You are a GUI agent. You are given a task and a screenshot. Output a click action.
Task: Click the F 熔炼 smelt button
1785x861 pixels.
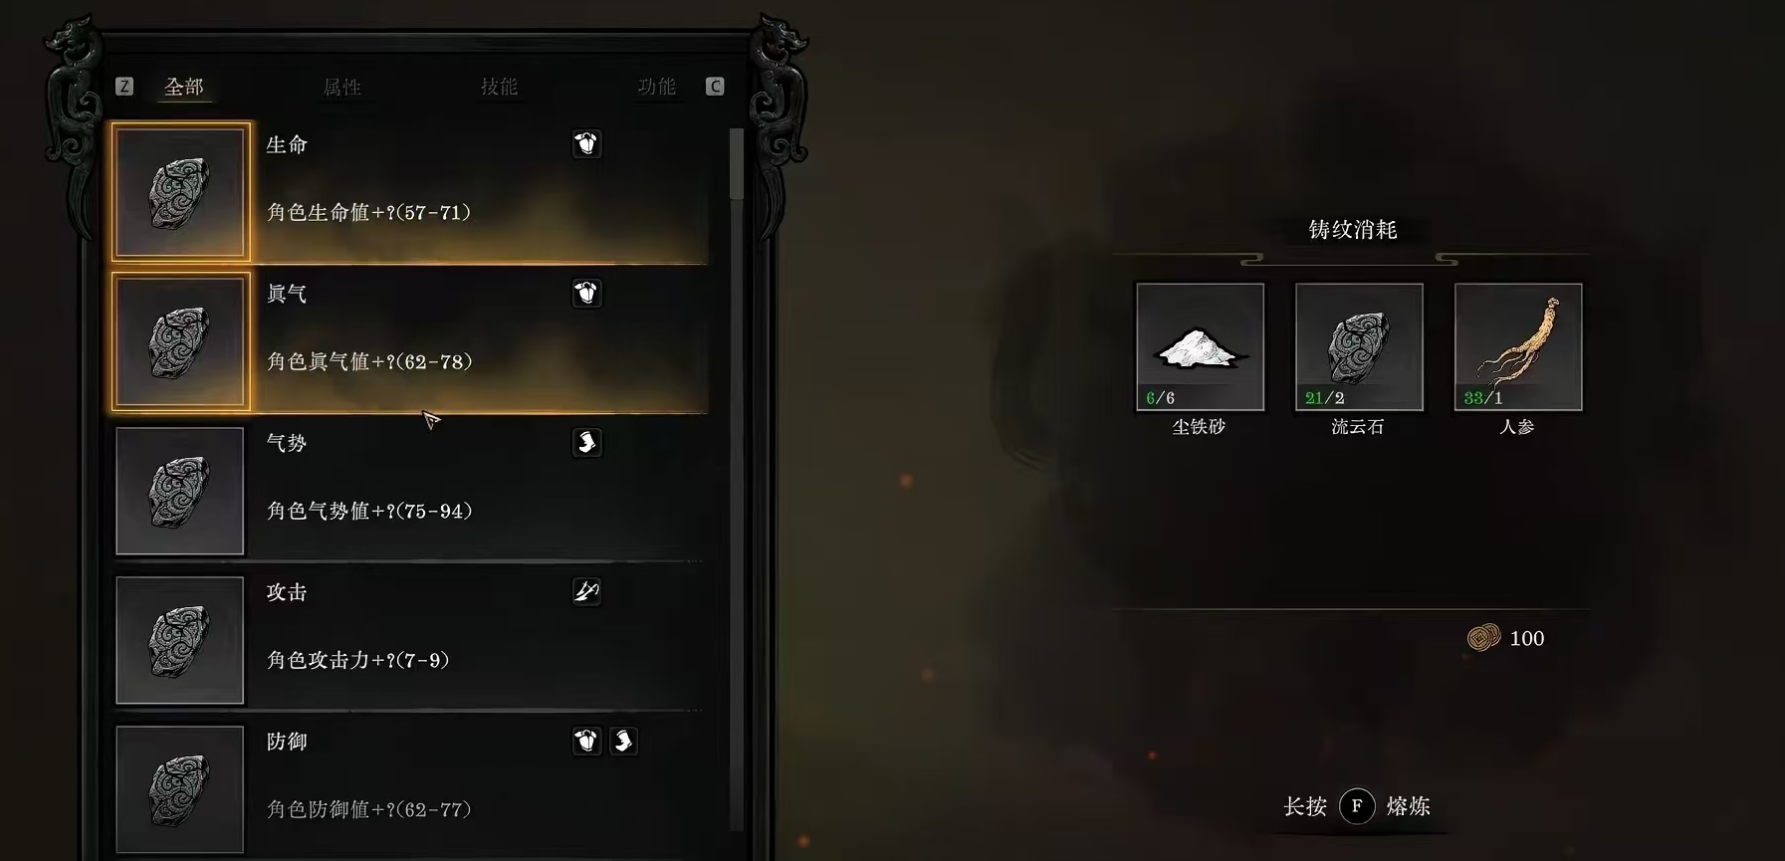click(x=1357, y=806)
